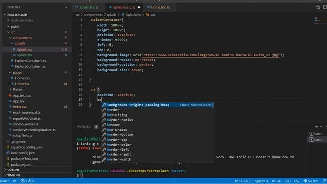Change file encoding UTF-8
Screen dimensions: 327x184
[x=276, y=181]
